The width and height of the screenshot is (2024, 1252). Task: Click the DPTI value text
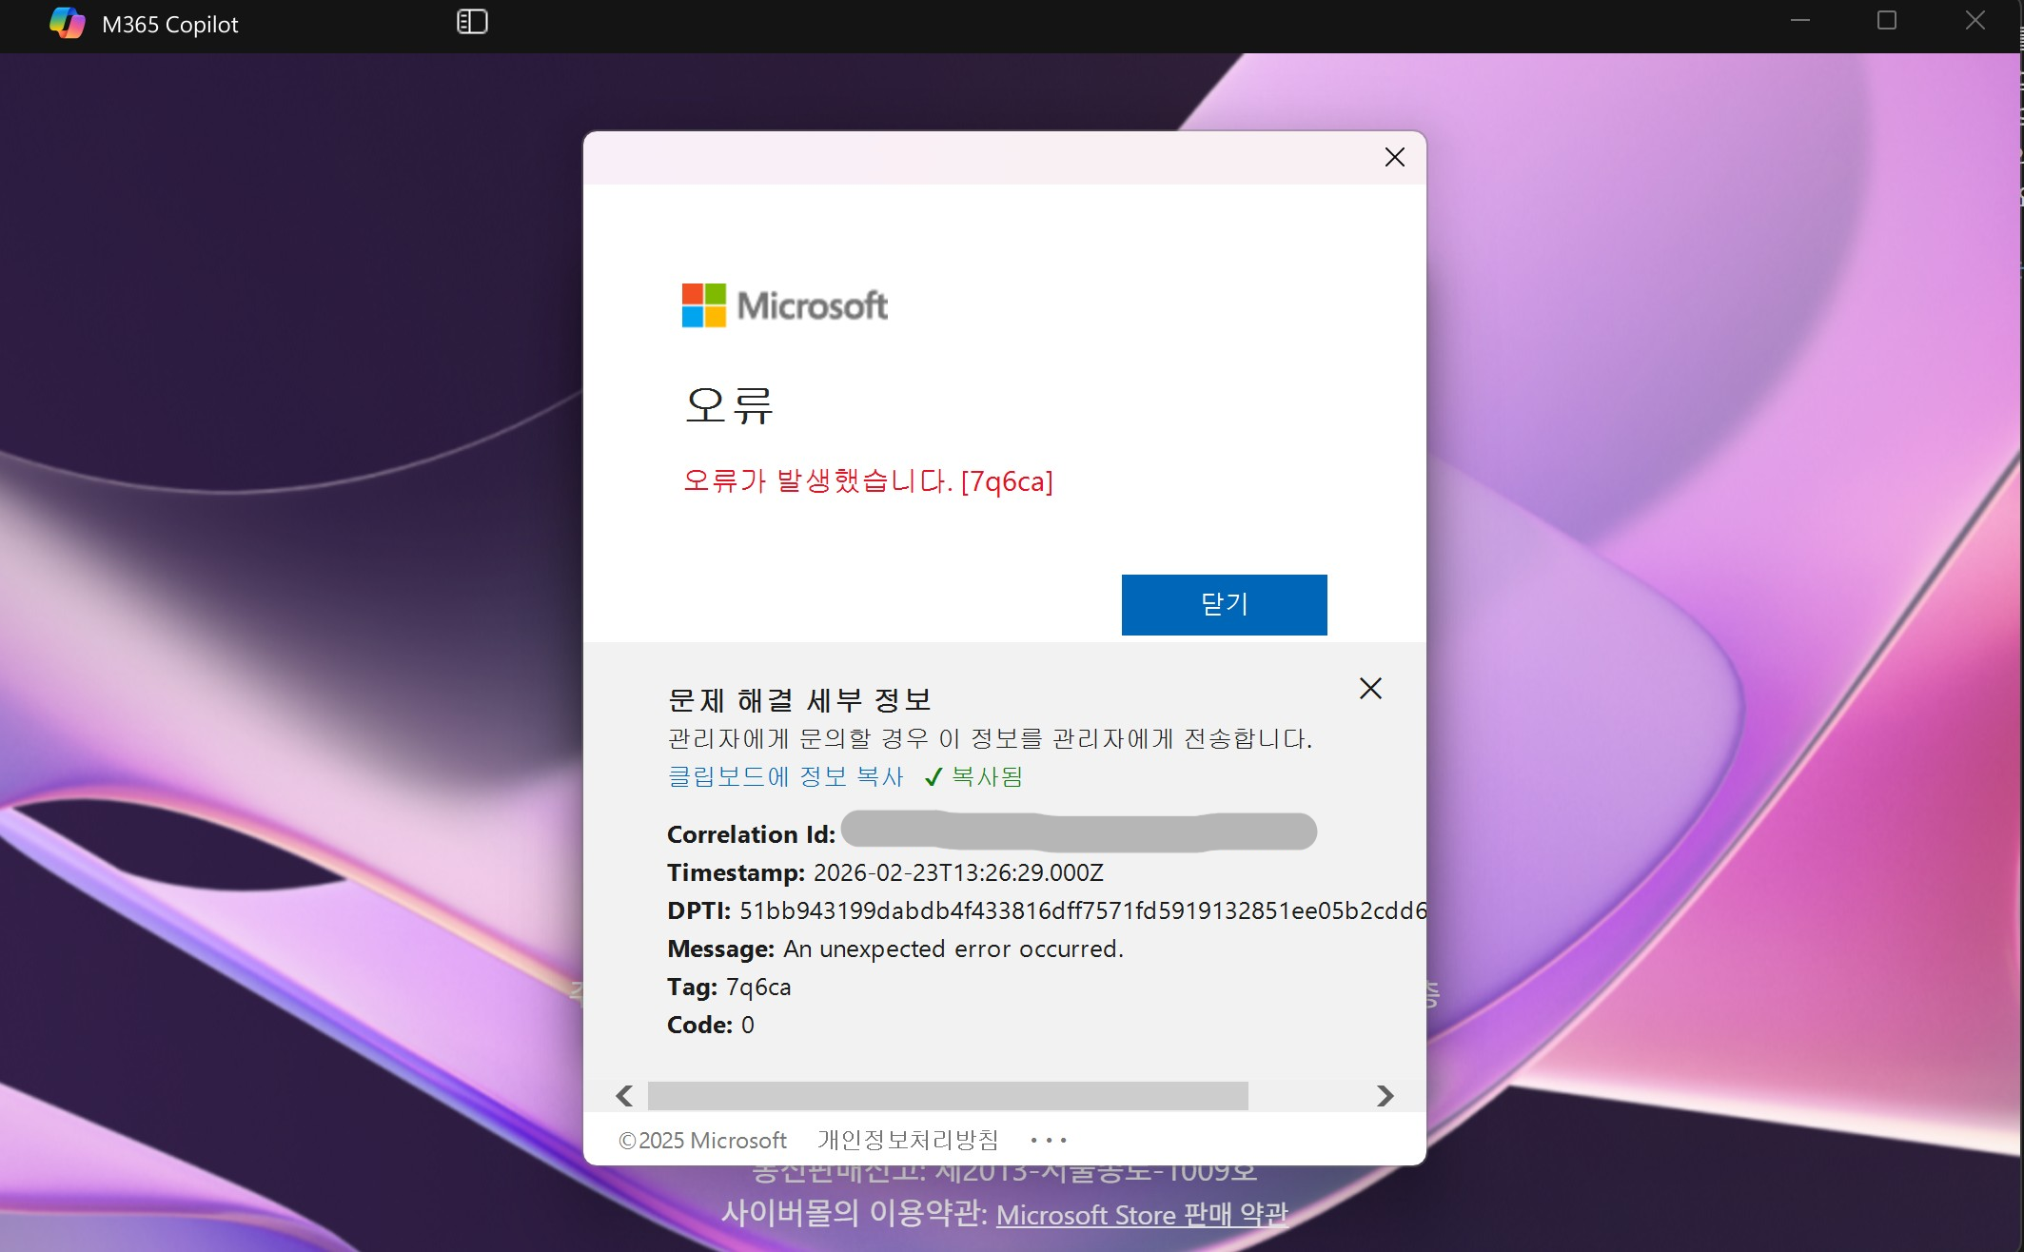click(1082, 910)
